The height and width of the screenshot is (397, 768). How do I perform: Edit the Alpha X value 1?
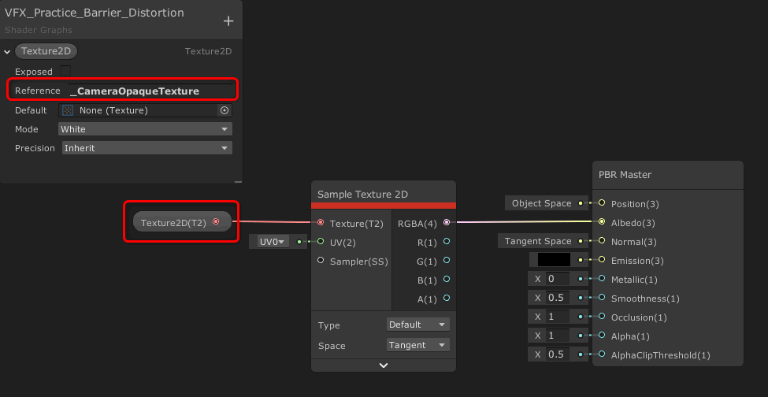coord(558,336)
